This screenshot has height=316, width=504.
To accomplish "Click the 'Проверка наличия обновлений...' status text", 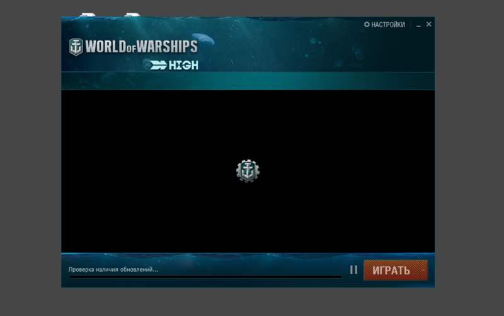I will tap(113, 270).
